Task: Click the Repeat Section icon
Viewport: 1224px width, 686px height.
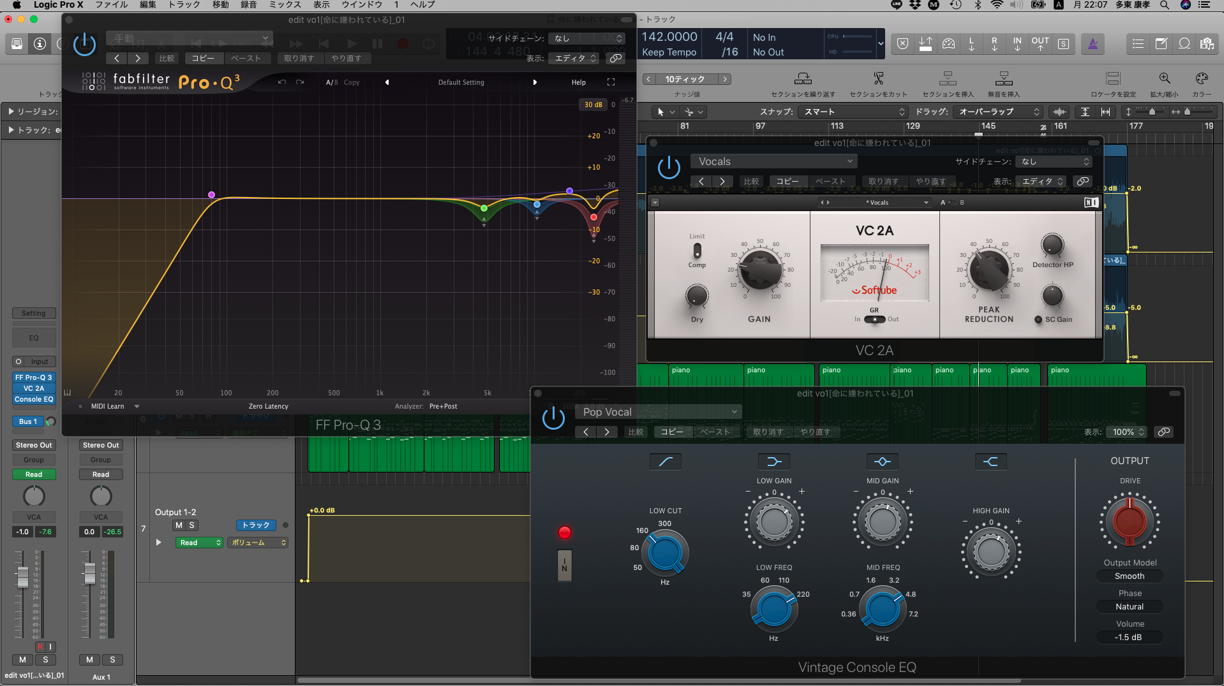Action: [x=803, y=78]
